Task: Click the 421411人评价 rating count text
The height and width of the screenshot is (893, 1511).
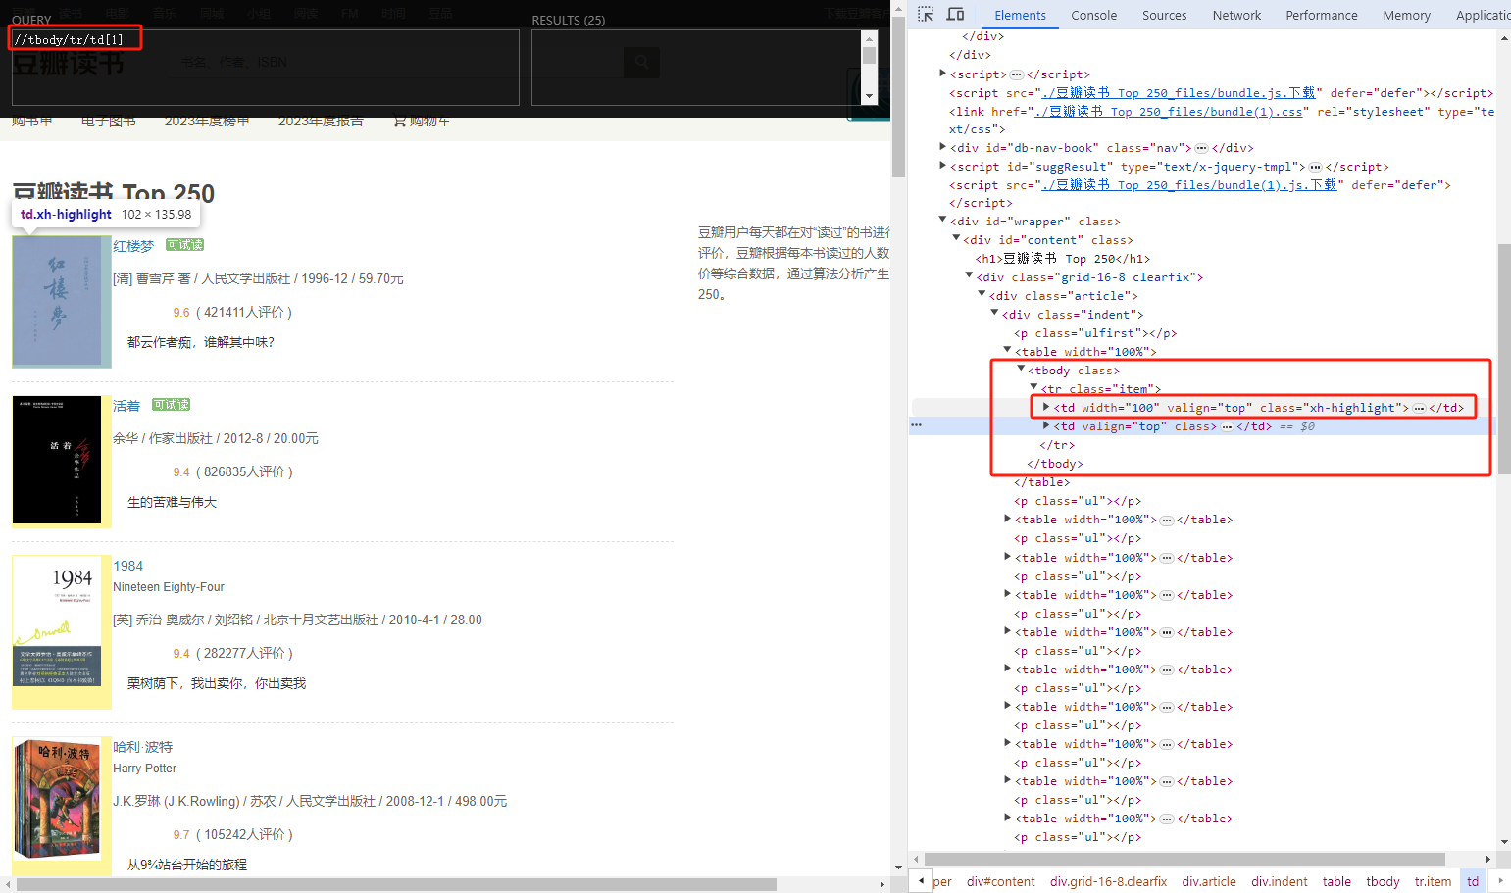Action: (244, 313)
